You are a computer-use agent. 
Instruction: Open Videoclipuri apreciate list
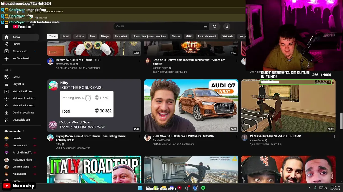[20, 106]
